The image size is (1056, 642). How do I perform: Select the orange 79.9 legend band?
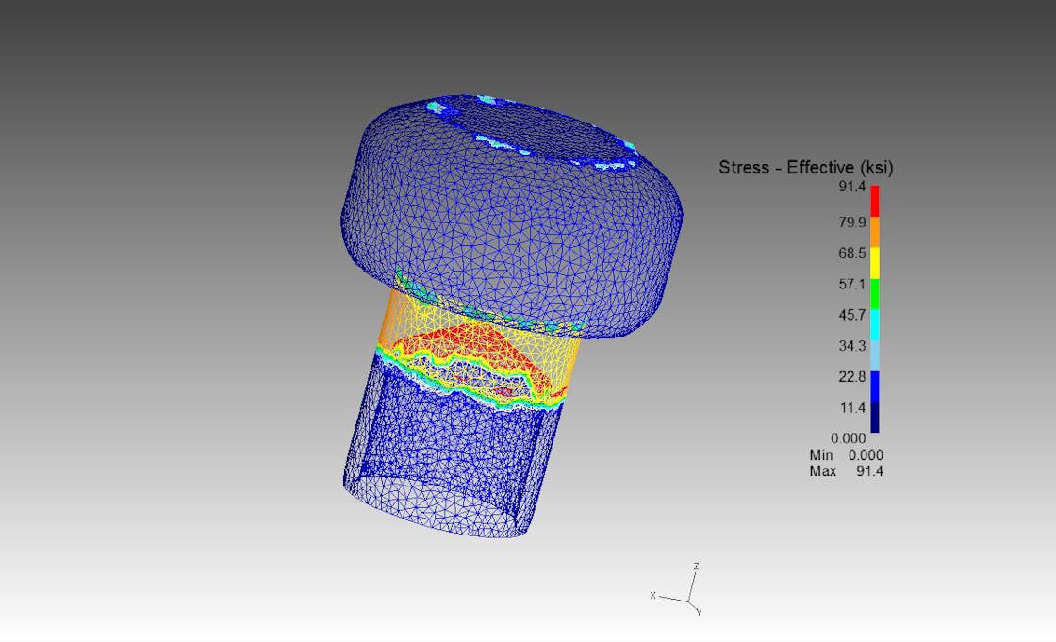(x=873, y=230)
